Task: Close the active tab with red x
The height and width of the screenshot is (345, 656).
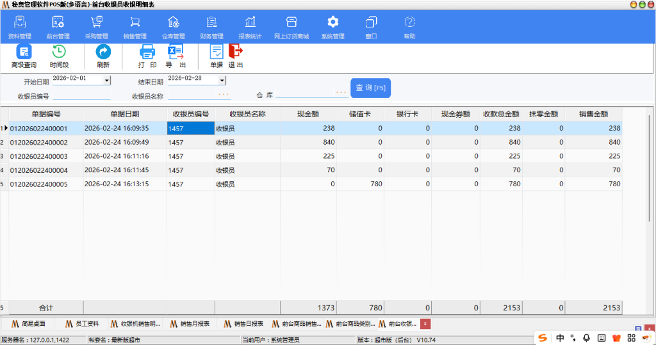Action: [x=425, y=324]
